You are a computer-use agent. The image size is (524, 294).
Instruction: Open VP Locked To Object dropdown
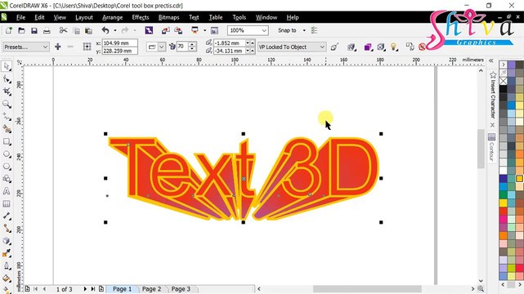pyautogui.click(x=292, y=47)
